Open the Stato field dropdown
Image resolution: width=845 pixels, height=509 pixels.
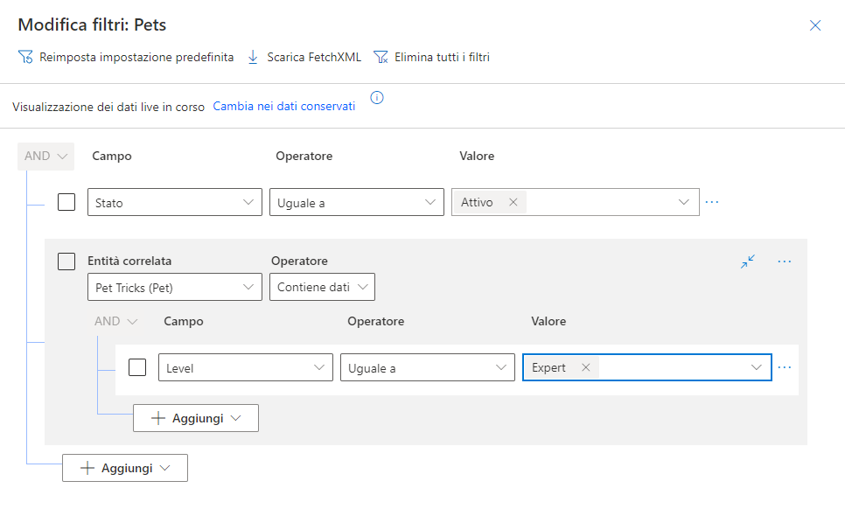(174, 202)
